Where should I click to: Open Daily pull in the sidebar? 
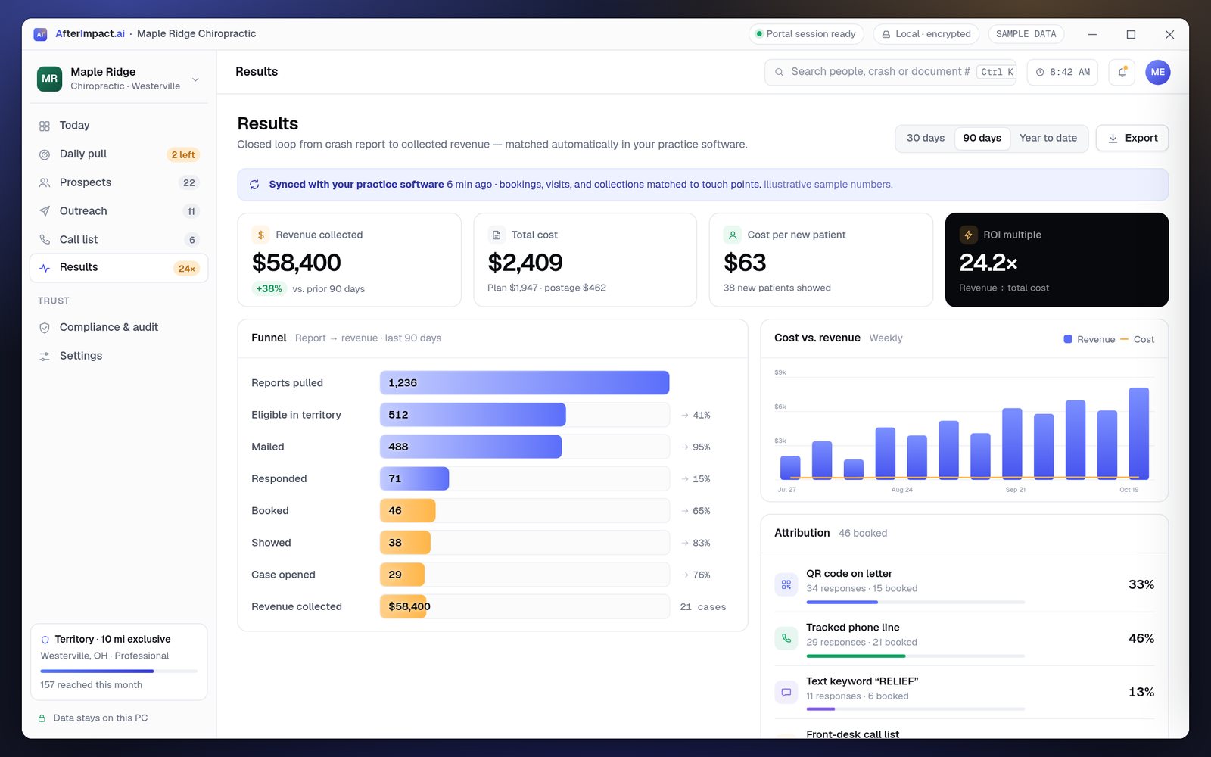pyautogui.click(x=119, y=154)
